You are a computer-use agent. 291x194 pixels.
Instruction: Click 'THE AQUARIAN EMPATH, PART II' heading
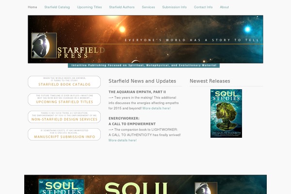(x=137, y=92)
